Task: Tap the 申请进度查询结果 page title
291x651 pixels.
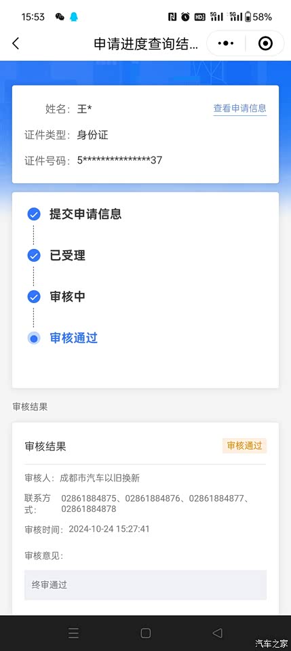Action: pyautogui.click(x=146, y=43)
